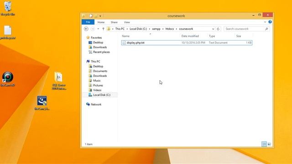Launch the LiteCam HD desktop shortcut
Screen dimensions: 292x164
click(x=8, y=79)
